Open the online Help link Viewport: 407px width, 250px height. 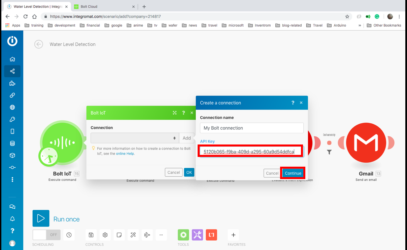[125, 154]
